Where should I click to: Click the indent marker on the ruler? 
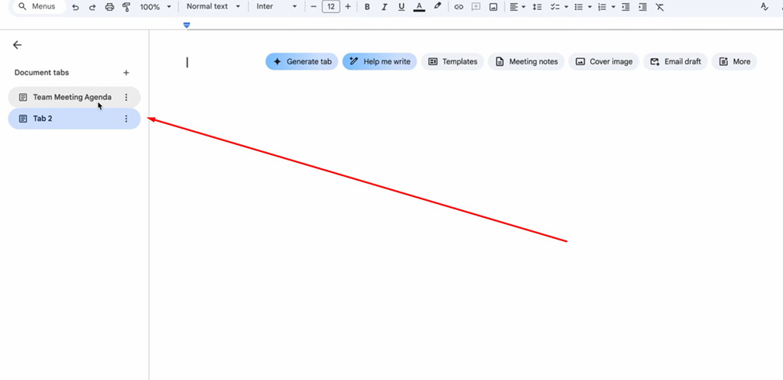pyautogui.click(x=187, y=25)
